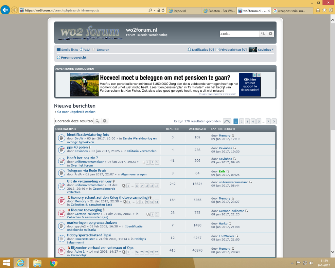Screen dimensions: 335x268
Task: Go to last post by Erik icon
Action: 228,171
